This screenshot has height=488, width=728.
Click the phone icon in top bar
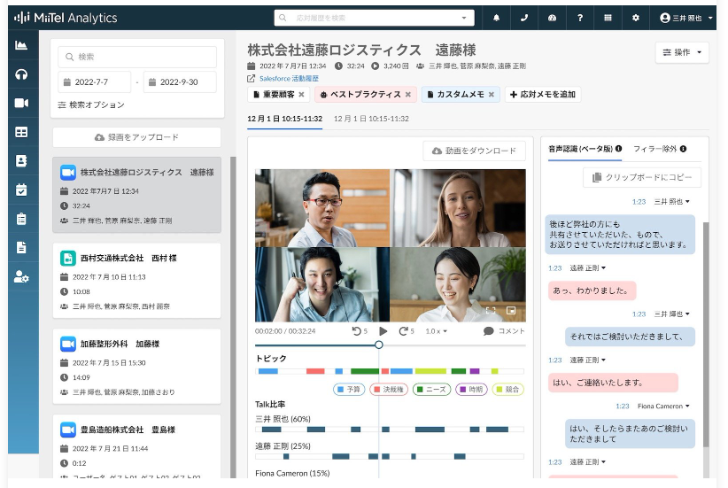(524, 18)
